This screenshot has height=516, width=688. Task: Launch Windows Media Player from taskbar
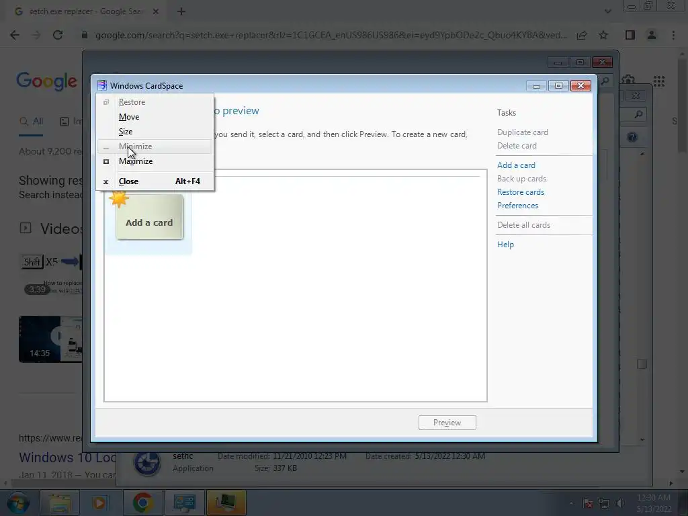[x=99, y=503]
